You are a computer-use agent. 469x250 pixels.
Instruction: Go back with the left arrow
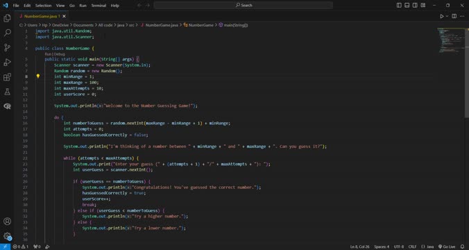(x=139, y=5)
